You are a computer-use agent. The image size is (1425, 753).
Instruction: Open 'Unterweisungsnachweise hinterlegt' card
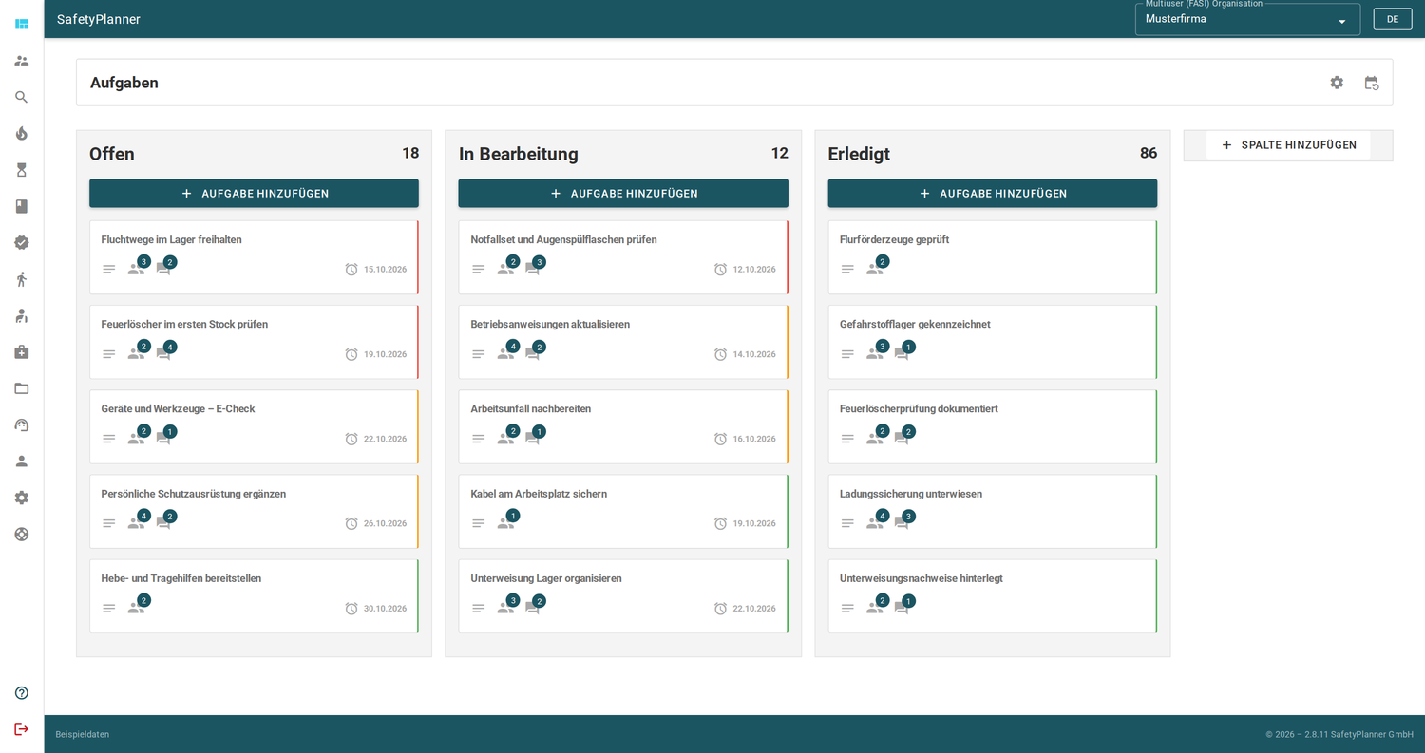point(993,596)
